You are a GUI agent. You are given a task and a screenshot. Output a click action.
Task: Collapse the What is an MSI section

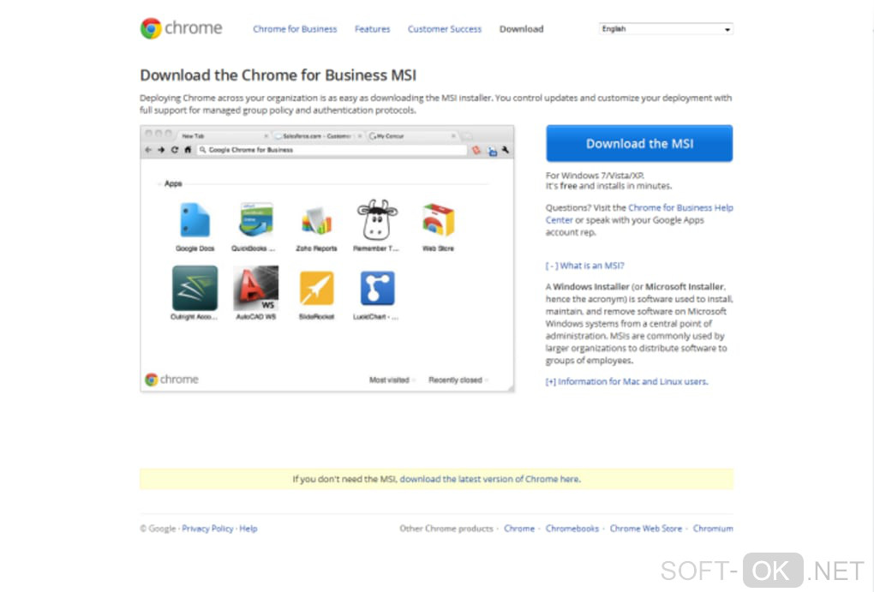coord(584,266)
